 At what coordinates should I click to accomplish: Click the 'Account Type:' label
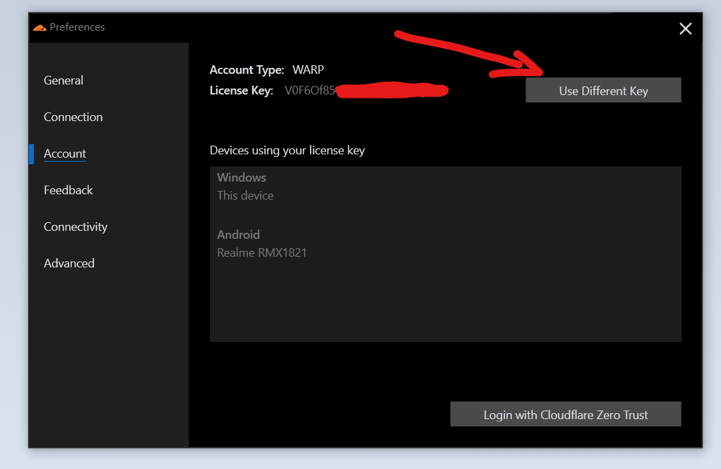[247, 70]
